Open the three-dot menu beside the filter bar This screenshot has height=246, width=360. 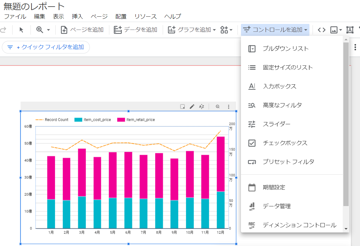click(x=355, y=47)
